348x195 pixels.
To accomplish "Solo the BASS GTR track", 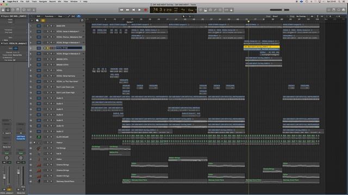I will (x=48, y=26).
